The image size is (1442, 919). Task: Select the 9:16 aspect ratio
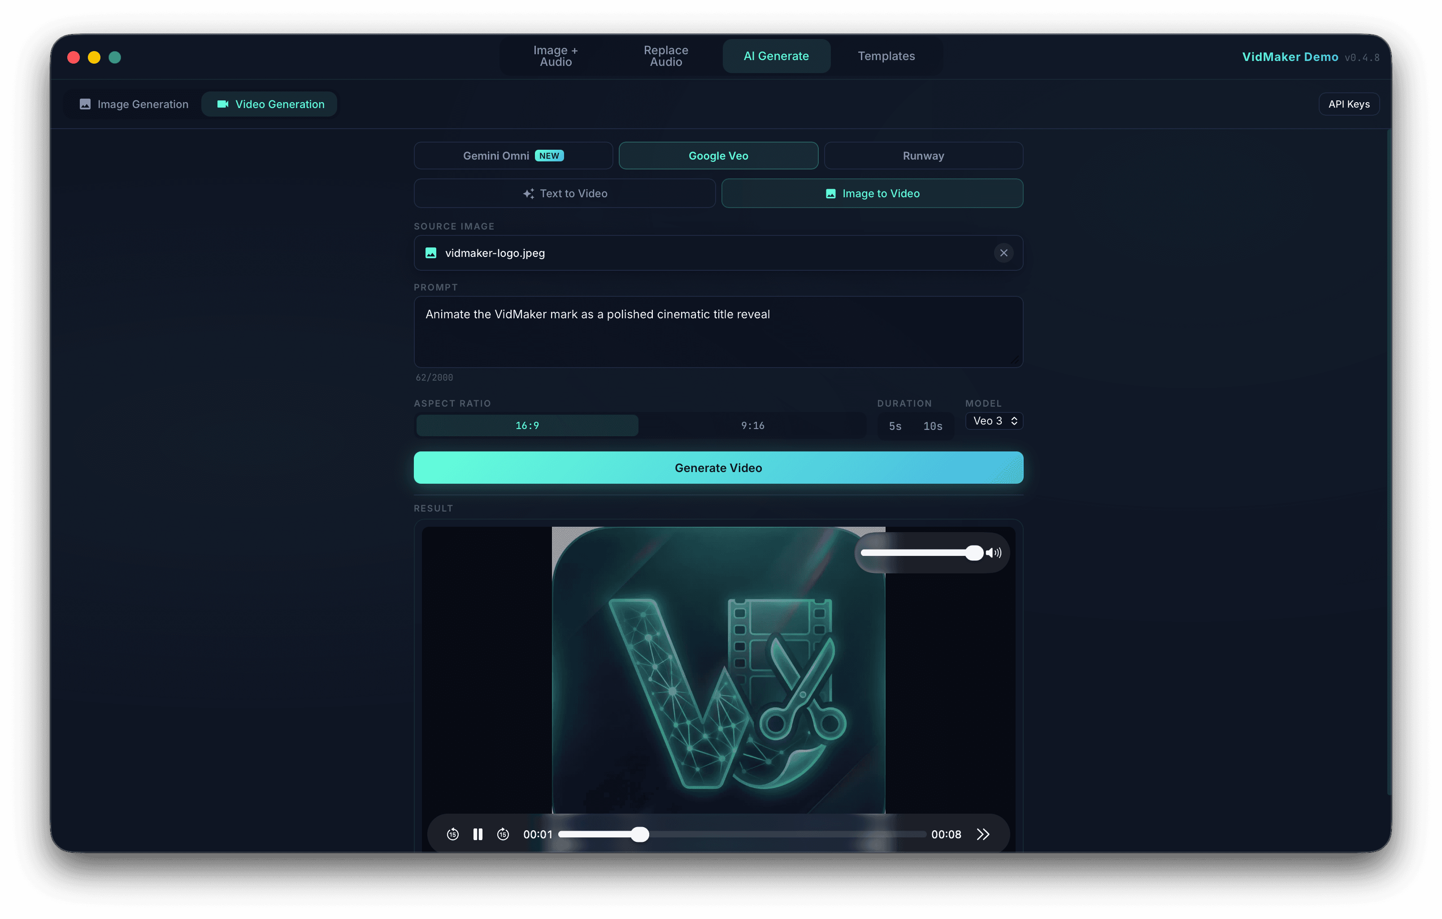tap(753, 426)
